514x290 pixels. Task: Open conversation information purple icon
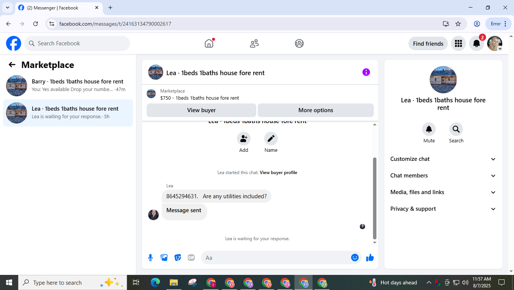point(366,72)
